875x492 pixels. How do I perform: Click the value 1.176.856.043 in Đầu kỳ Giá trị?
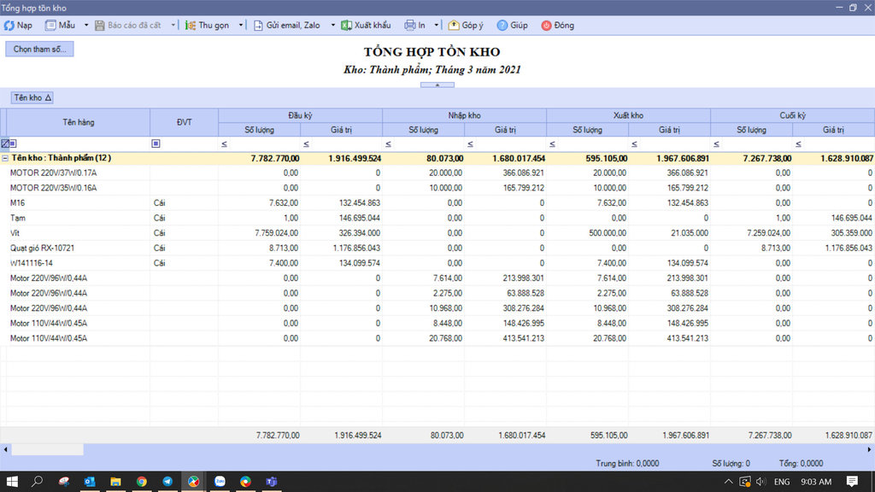(356, 249)
